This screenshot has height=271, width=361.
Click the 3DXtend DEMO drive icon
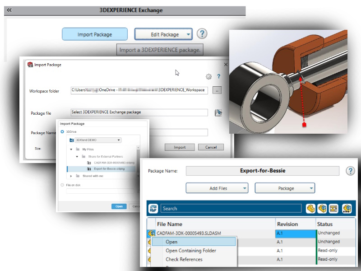click(x=71, y=140)
